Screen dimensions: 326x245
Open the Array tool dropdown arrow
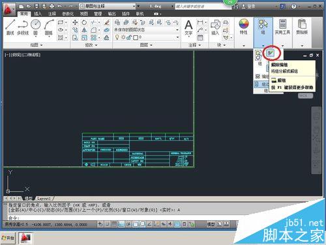click(x=99, y=37)
